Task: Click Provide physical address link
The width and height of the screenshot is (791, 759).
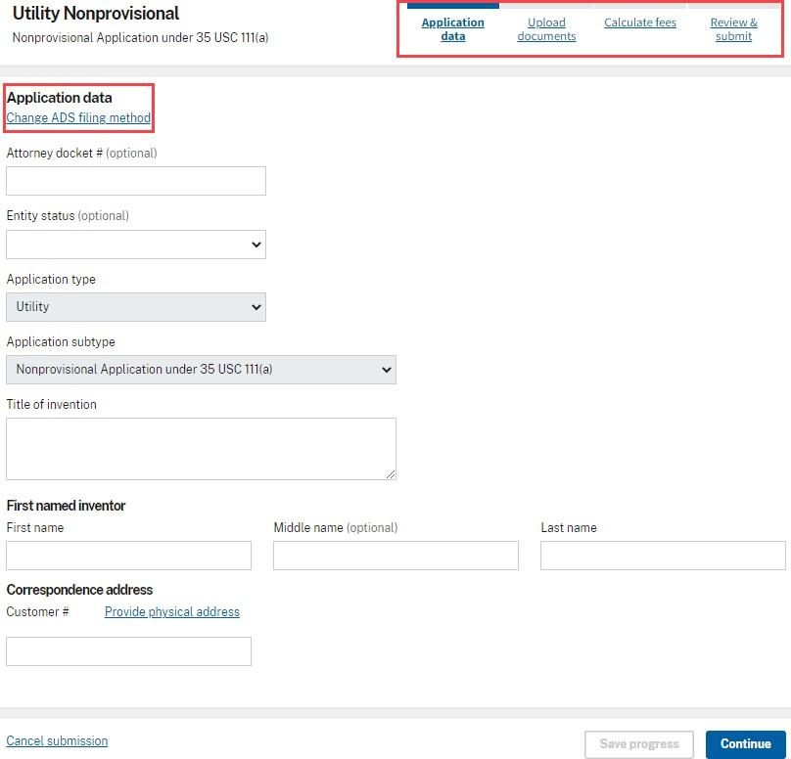Action: [x=172, y=612]
